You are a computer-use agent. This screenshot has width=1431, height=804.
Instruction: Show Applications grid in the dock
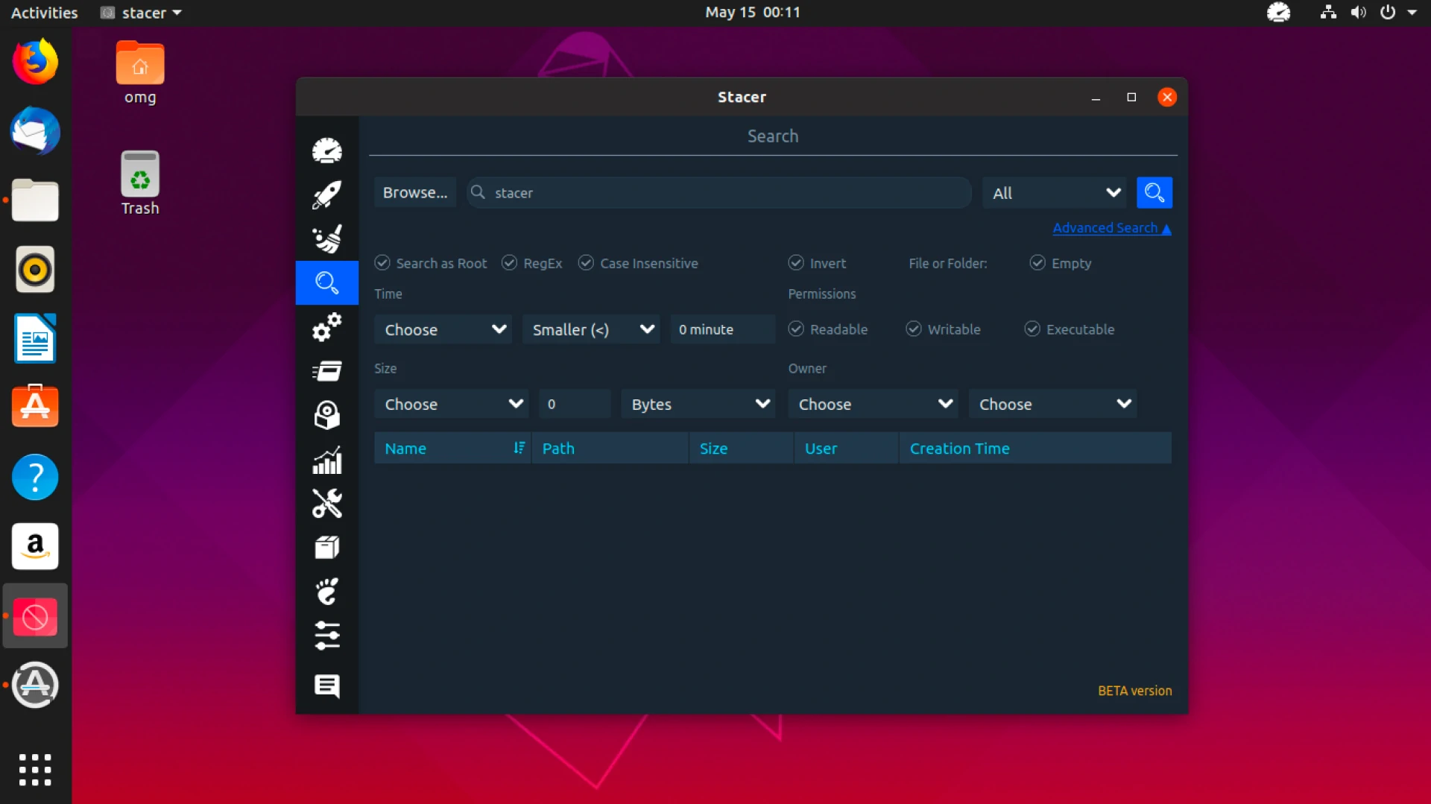pos(35,769)
